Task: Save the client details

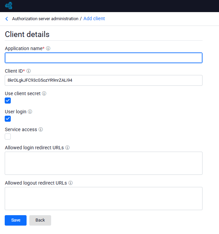Action: 16,220
